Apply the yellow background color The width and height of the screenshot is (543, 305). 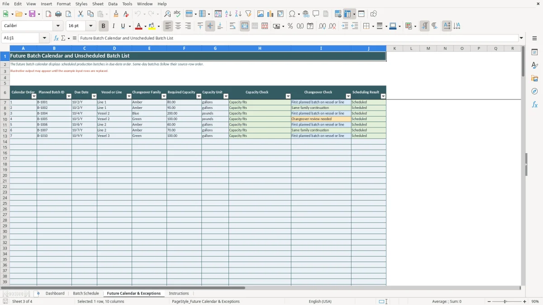point(152,26)
